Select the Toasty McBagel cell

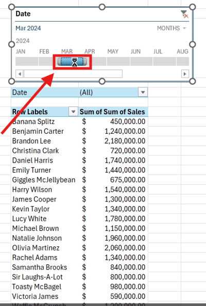pyautogui.click(x=45, y=286)
